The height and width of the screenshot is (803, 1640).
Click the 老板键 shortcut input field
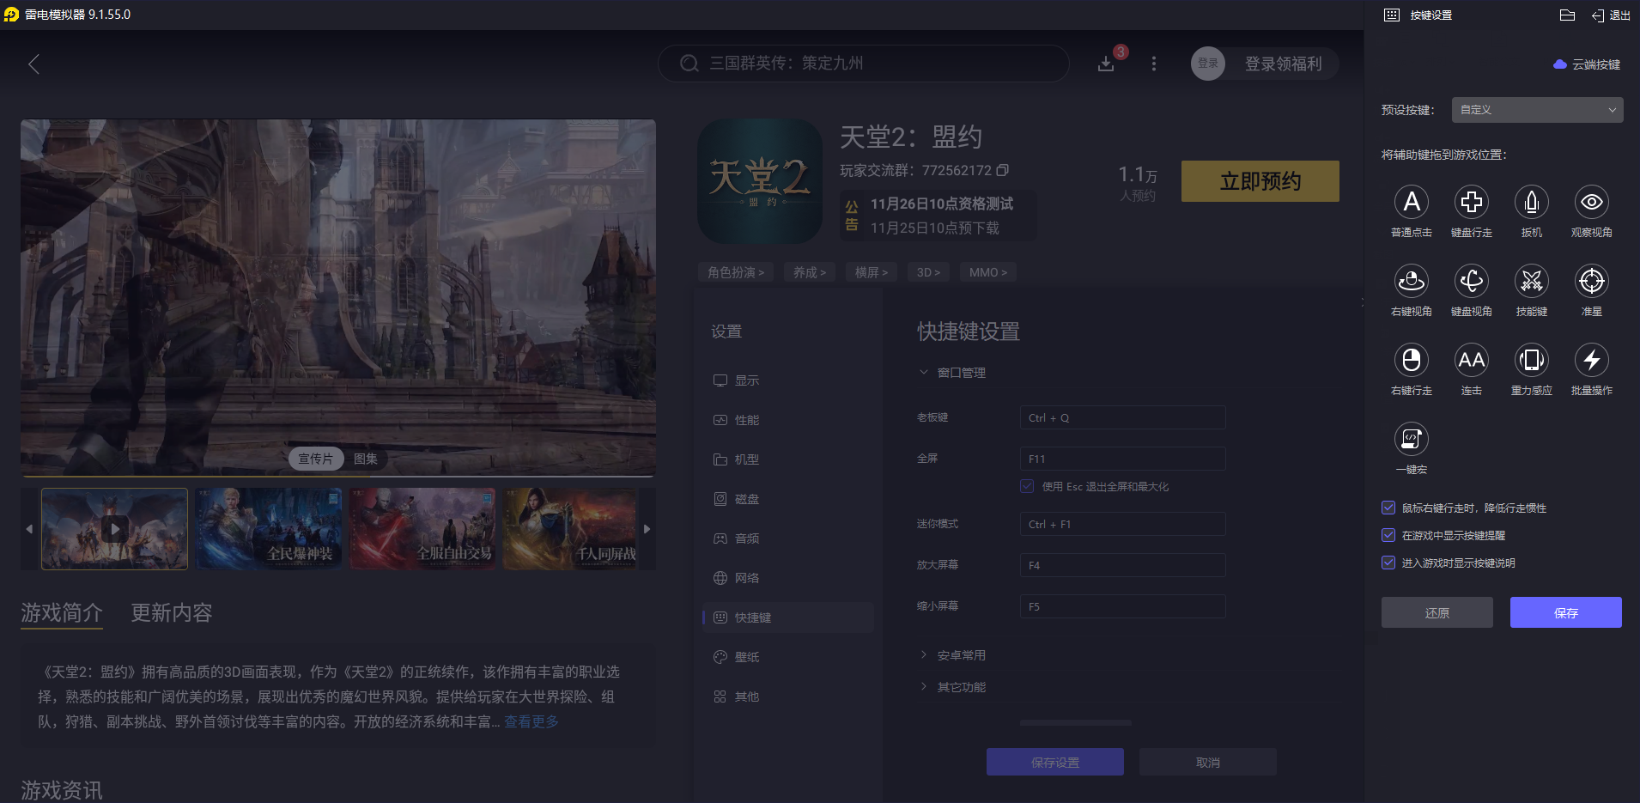coord(1121,417)
